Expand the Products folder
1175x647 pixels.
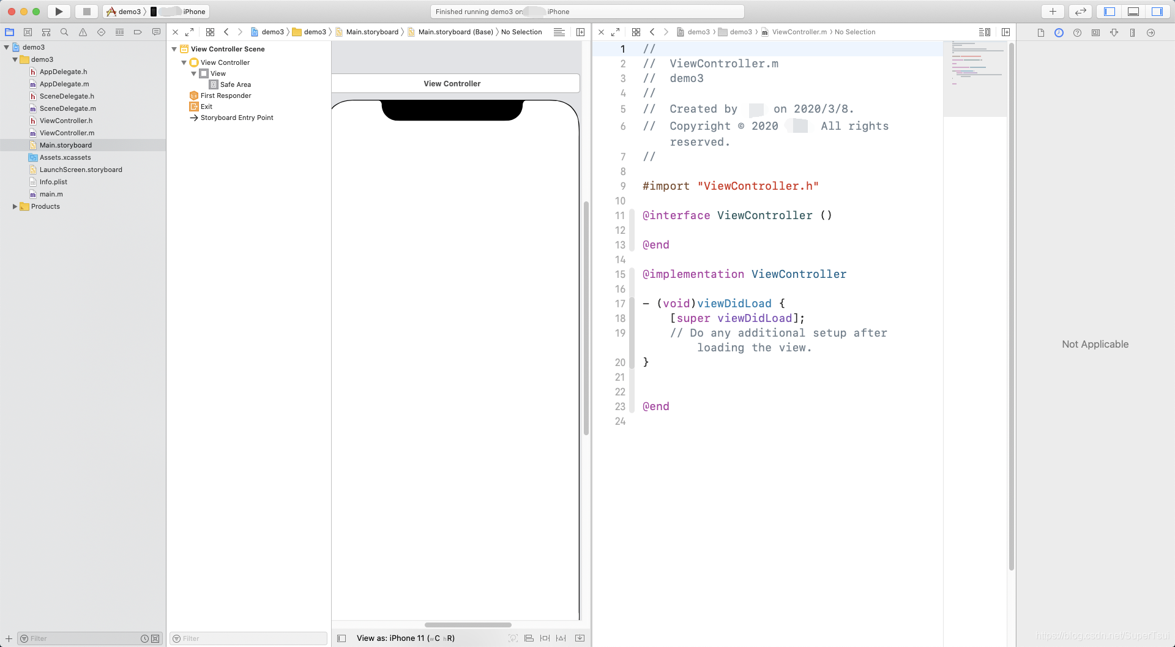(15, 206)
